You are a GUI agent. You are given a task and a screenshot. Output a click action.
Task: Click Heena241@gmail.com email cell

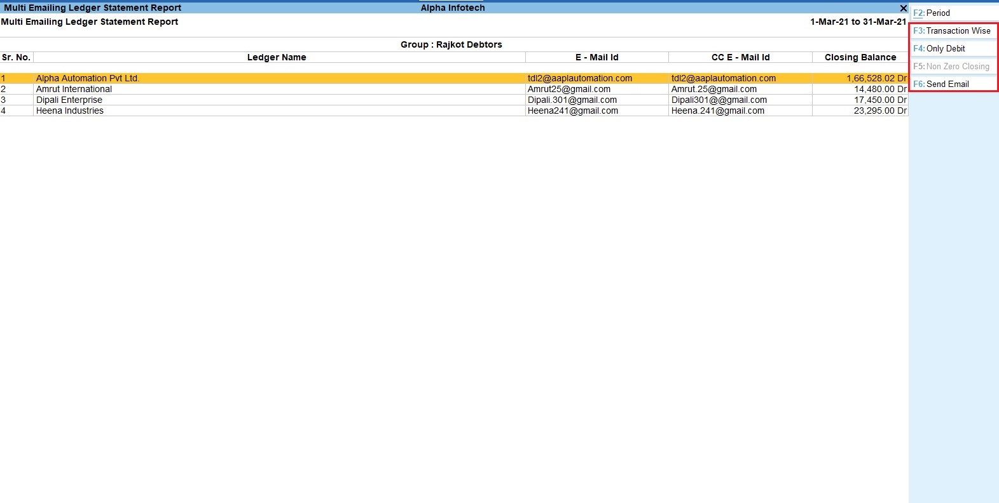[572, 111]
